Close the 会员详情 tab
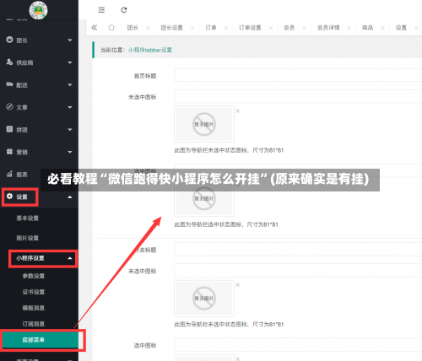The width and height of the screenshot is (422, 361). pos(349,28)
